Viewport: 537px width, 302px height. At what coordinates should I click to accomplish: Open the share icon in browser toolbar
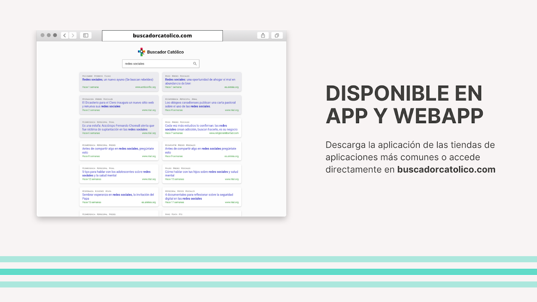[x=263, y=35]
